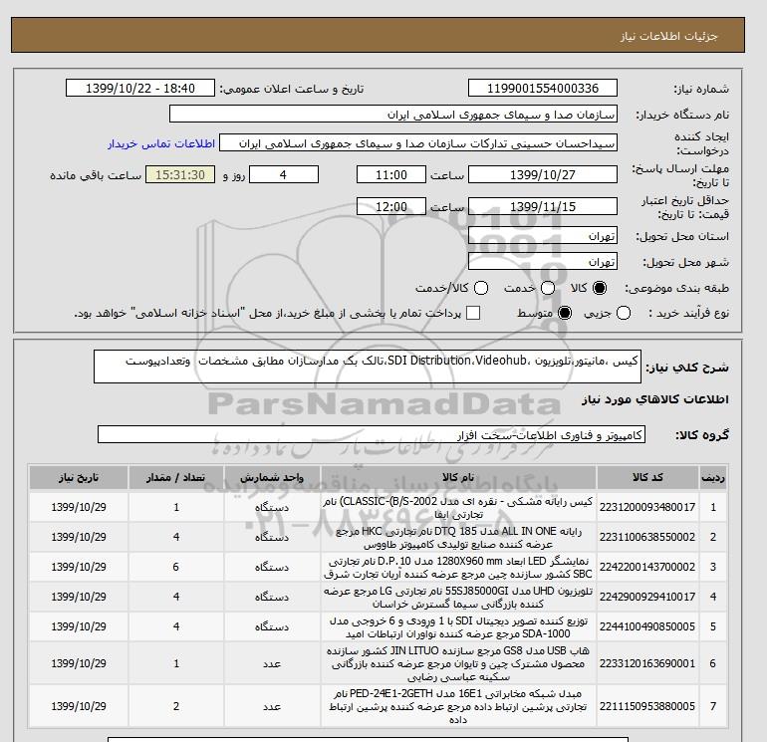
Task: Select the جزیی purchase type radio
Action: tap(624, 313)
